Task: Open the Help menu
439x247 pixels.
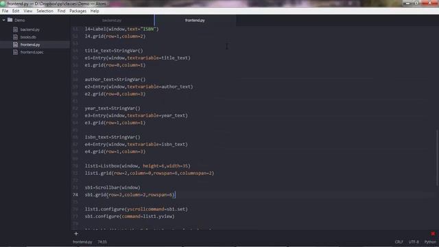Action: pyautogui.click(x=95, y=11)
